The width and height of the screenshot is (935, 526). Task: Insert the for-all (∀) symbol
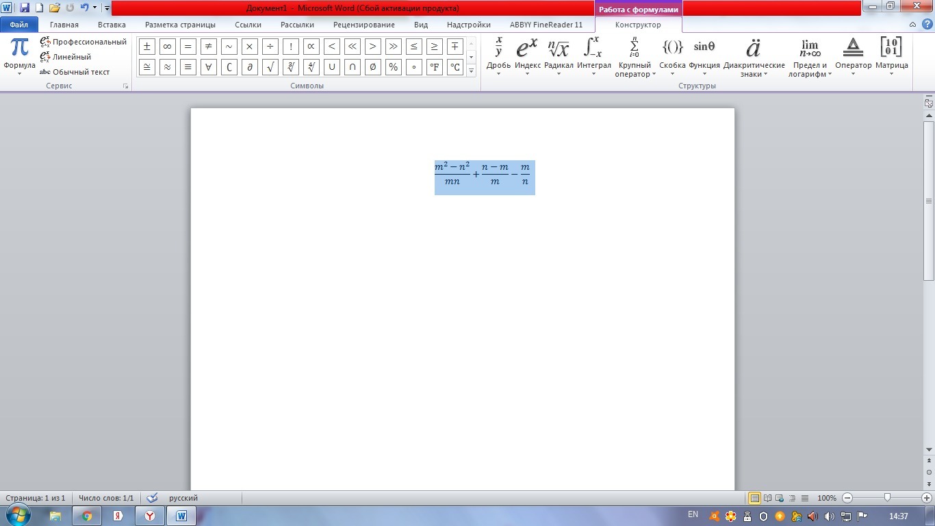208,67
